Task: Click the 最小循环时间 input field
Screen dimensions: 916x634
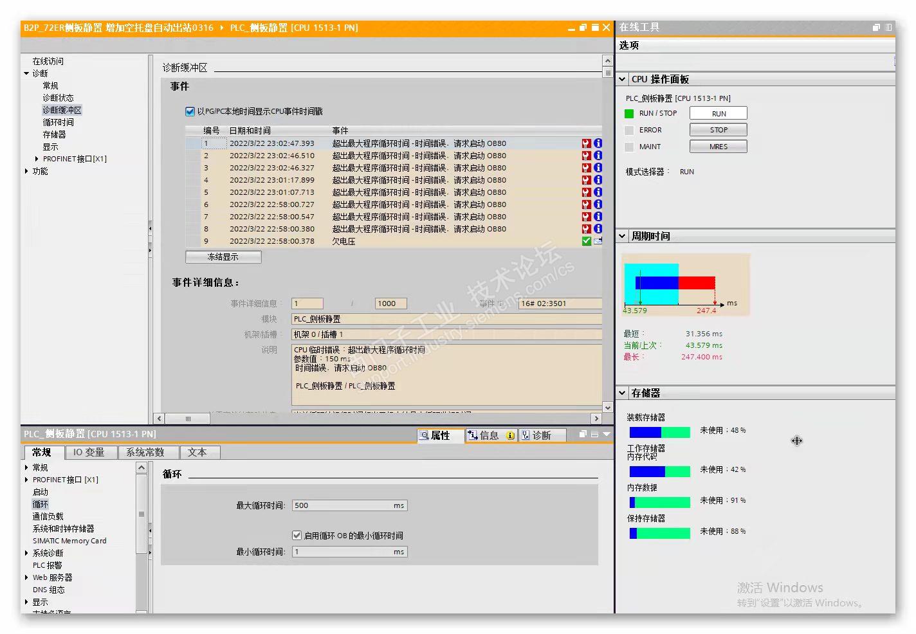Action: (349, 552)
